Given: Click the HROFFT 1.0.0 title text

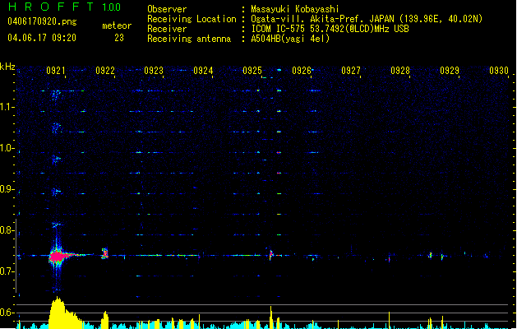Looking at the screenshot, I should click(x=65, y=7).
